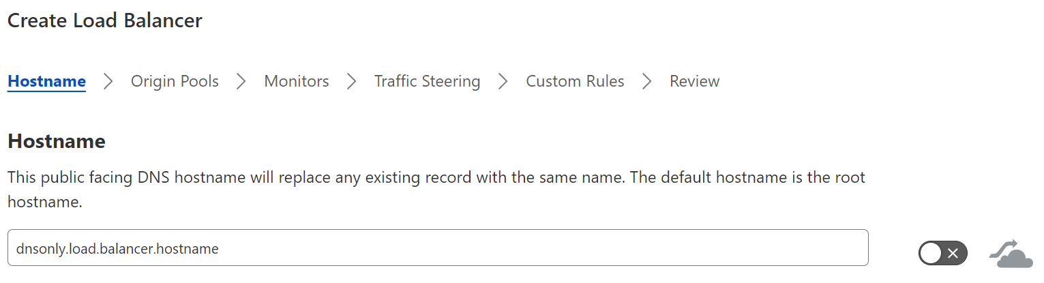The height and width of the screenshot is (283, 1044).
Task: Click the chevron between Monitors and Traffic Steering
Action: click(x=352, y=82)
